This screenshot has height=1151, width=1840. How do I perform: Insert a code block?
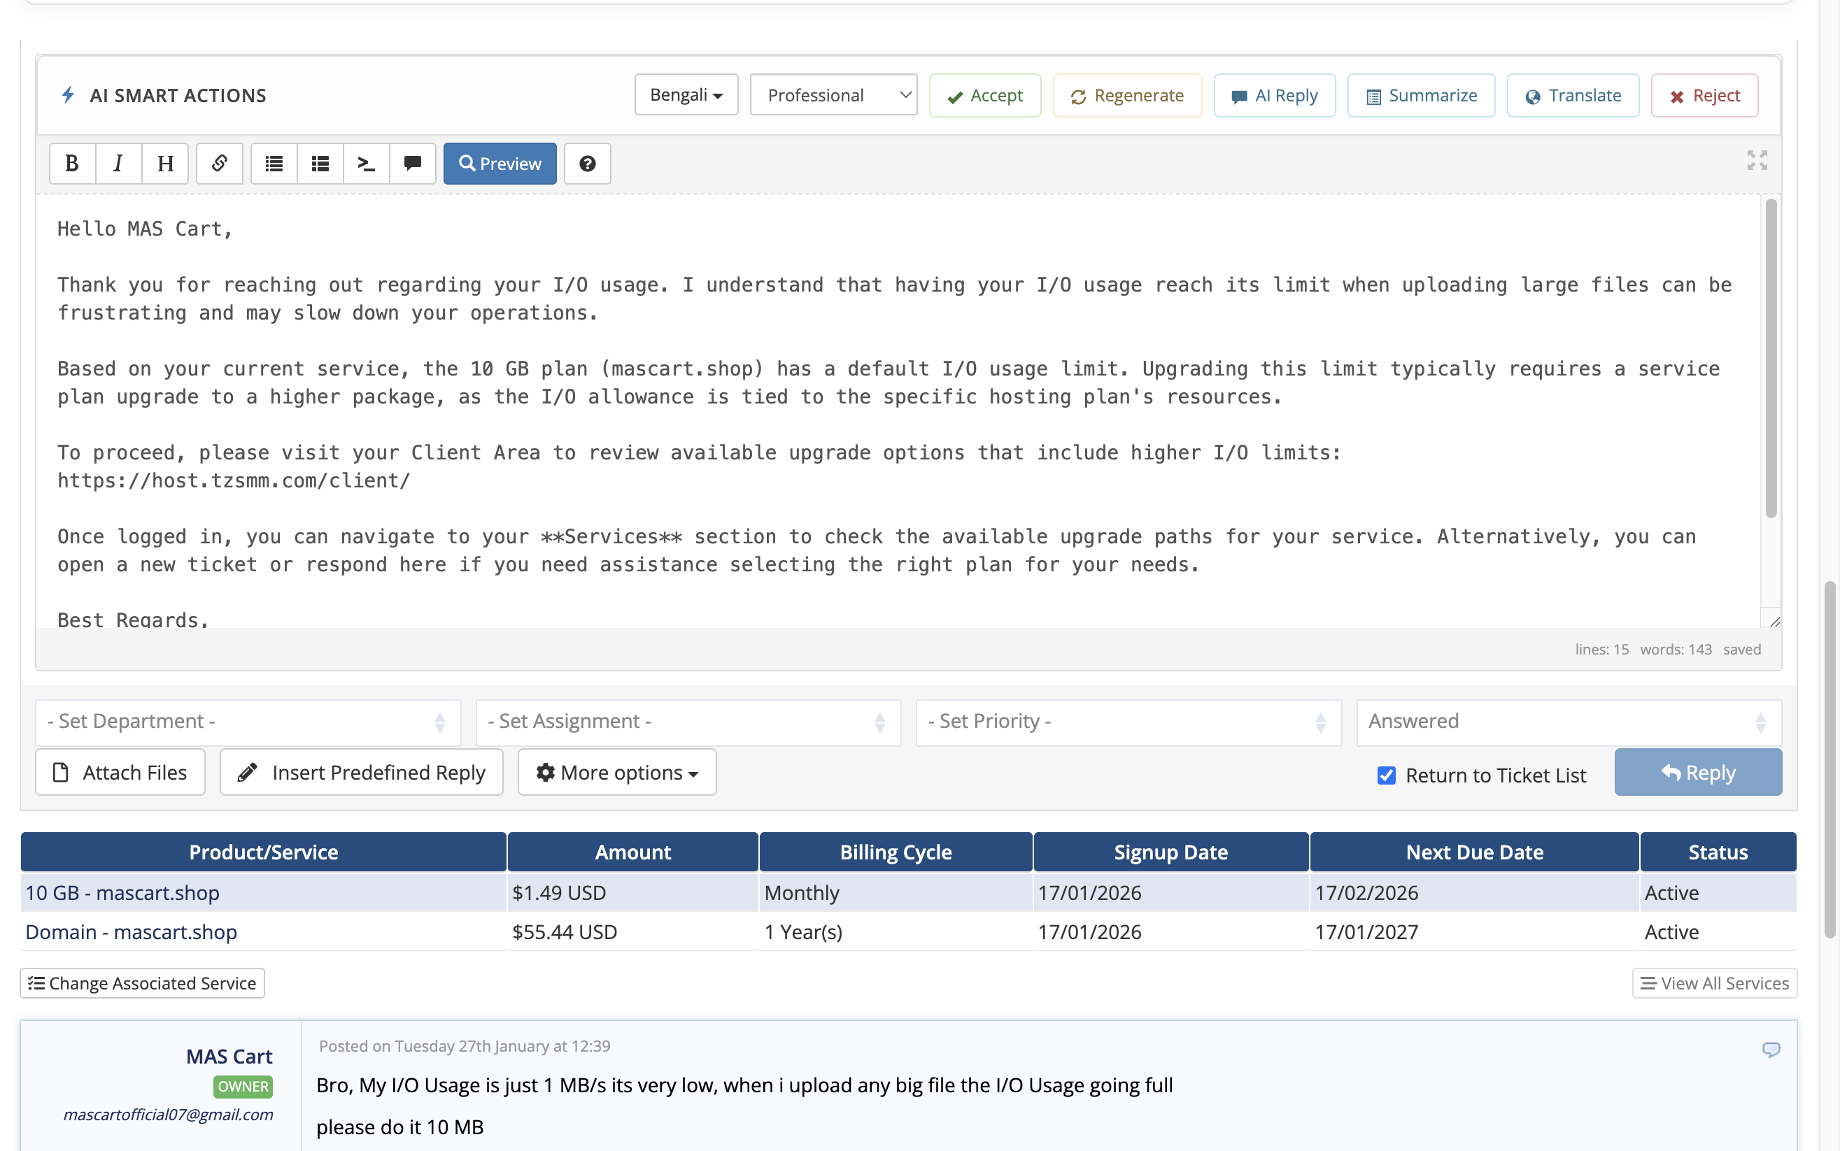click(x=365, y=163)
